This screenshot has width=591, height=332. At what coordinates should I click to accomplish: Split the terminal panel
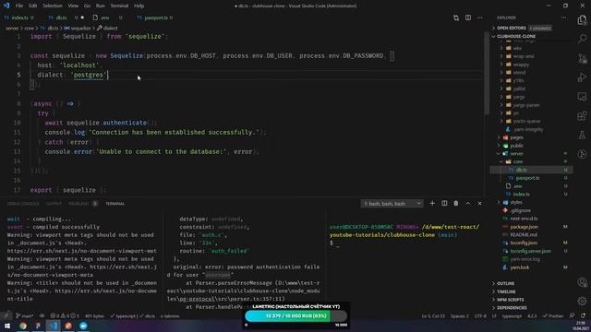point(444,203)
